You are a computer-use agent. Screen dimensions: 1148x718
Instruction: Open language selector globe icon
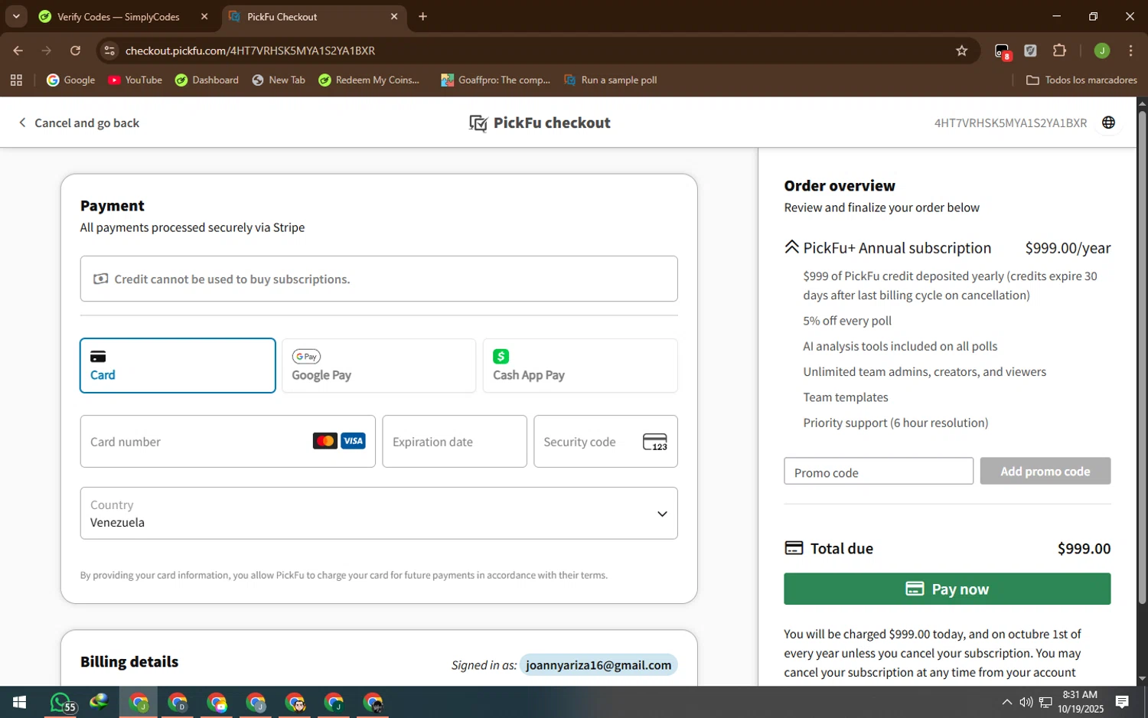[x=1108, y=122]
